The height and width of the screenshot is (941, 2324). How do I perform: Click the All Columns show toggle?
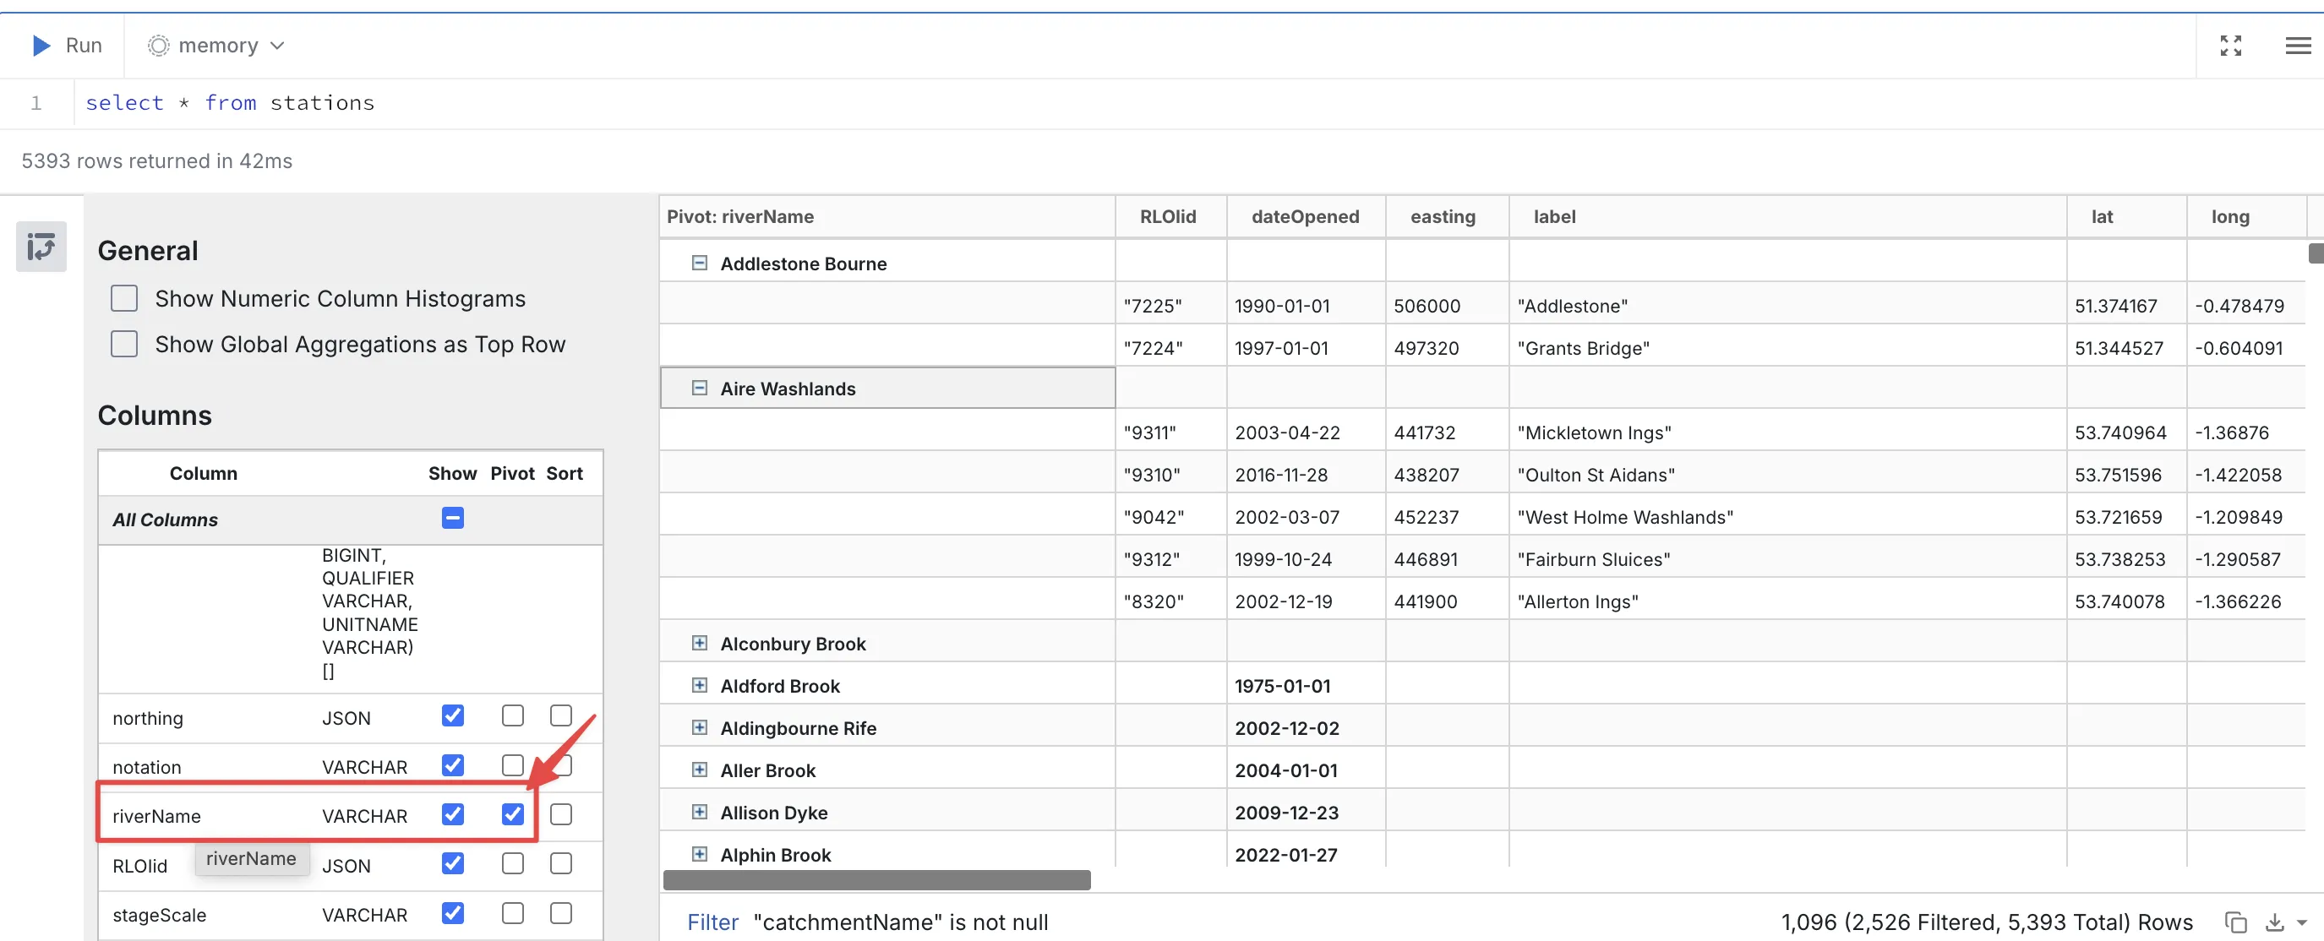click(x=454, y=517)
